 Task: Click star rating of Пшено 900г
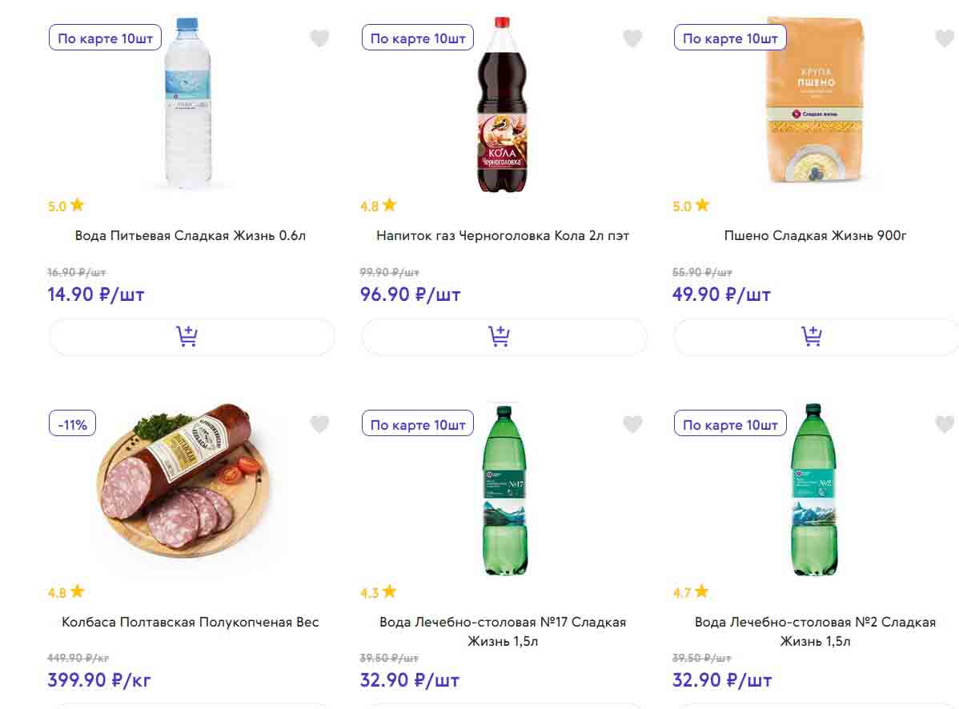pos(691,206)
